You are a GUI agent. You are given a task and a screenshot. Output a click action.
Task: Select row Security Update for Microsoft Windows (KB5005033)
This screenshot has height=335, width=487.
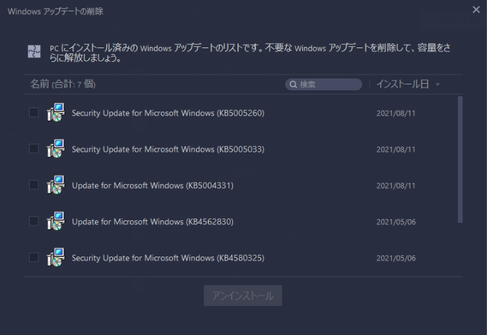(x=240, y=149)
